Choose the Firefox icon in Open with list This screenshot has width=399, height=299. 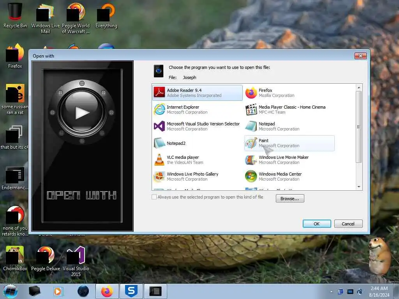tap(251, 93)
